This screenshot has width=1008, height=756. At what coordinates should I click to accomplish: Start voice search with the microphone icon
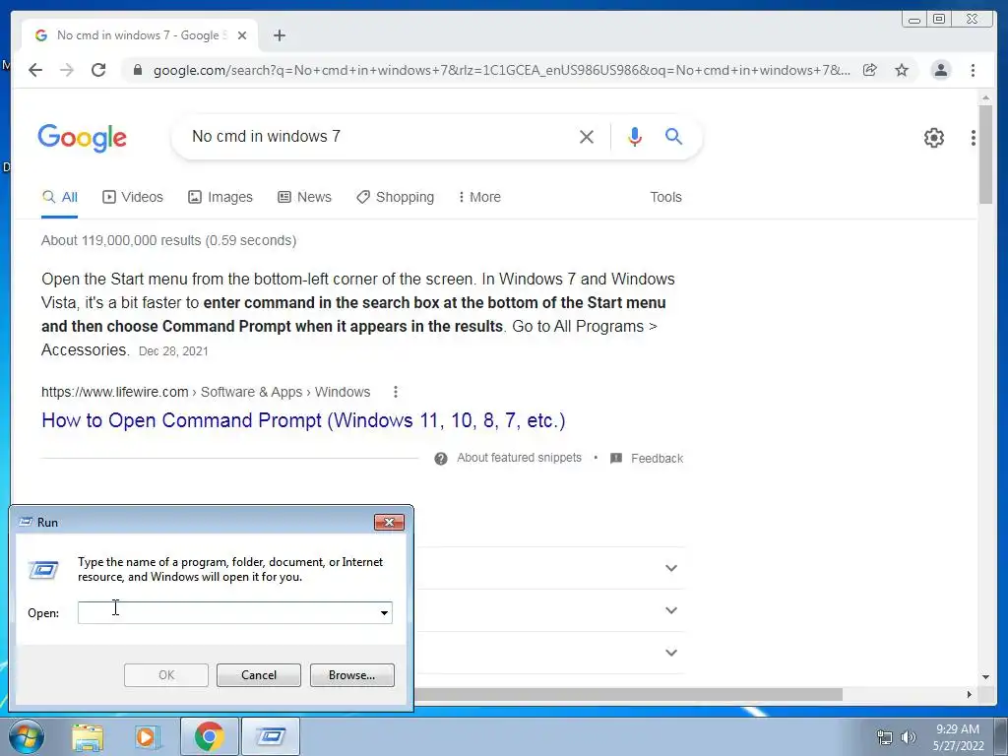tap(635, 136)
